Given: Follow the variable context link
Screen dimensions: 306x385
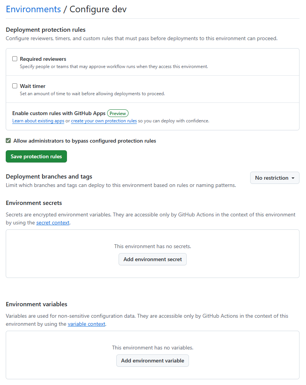Looking at the screenshot, I should click(x=86, y=324).
